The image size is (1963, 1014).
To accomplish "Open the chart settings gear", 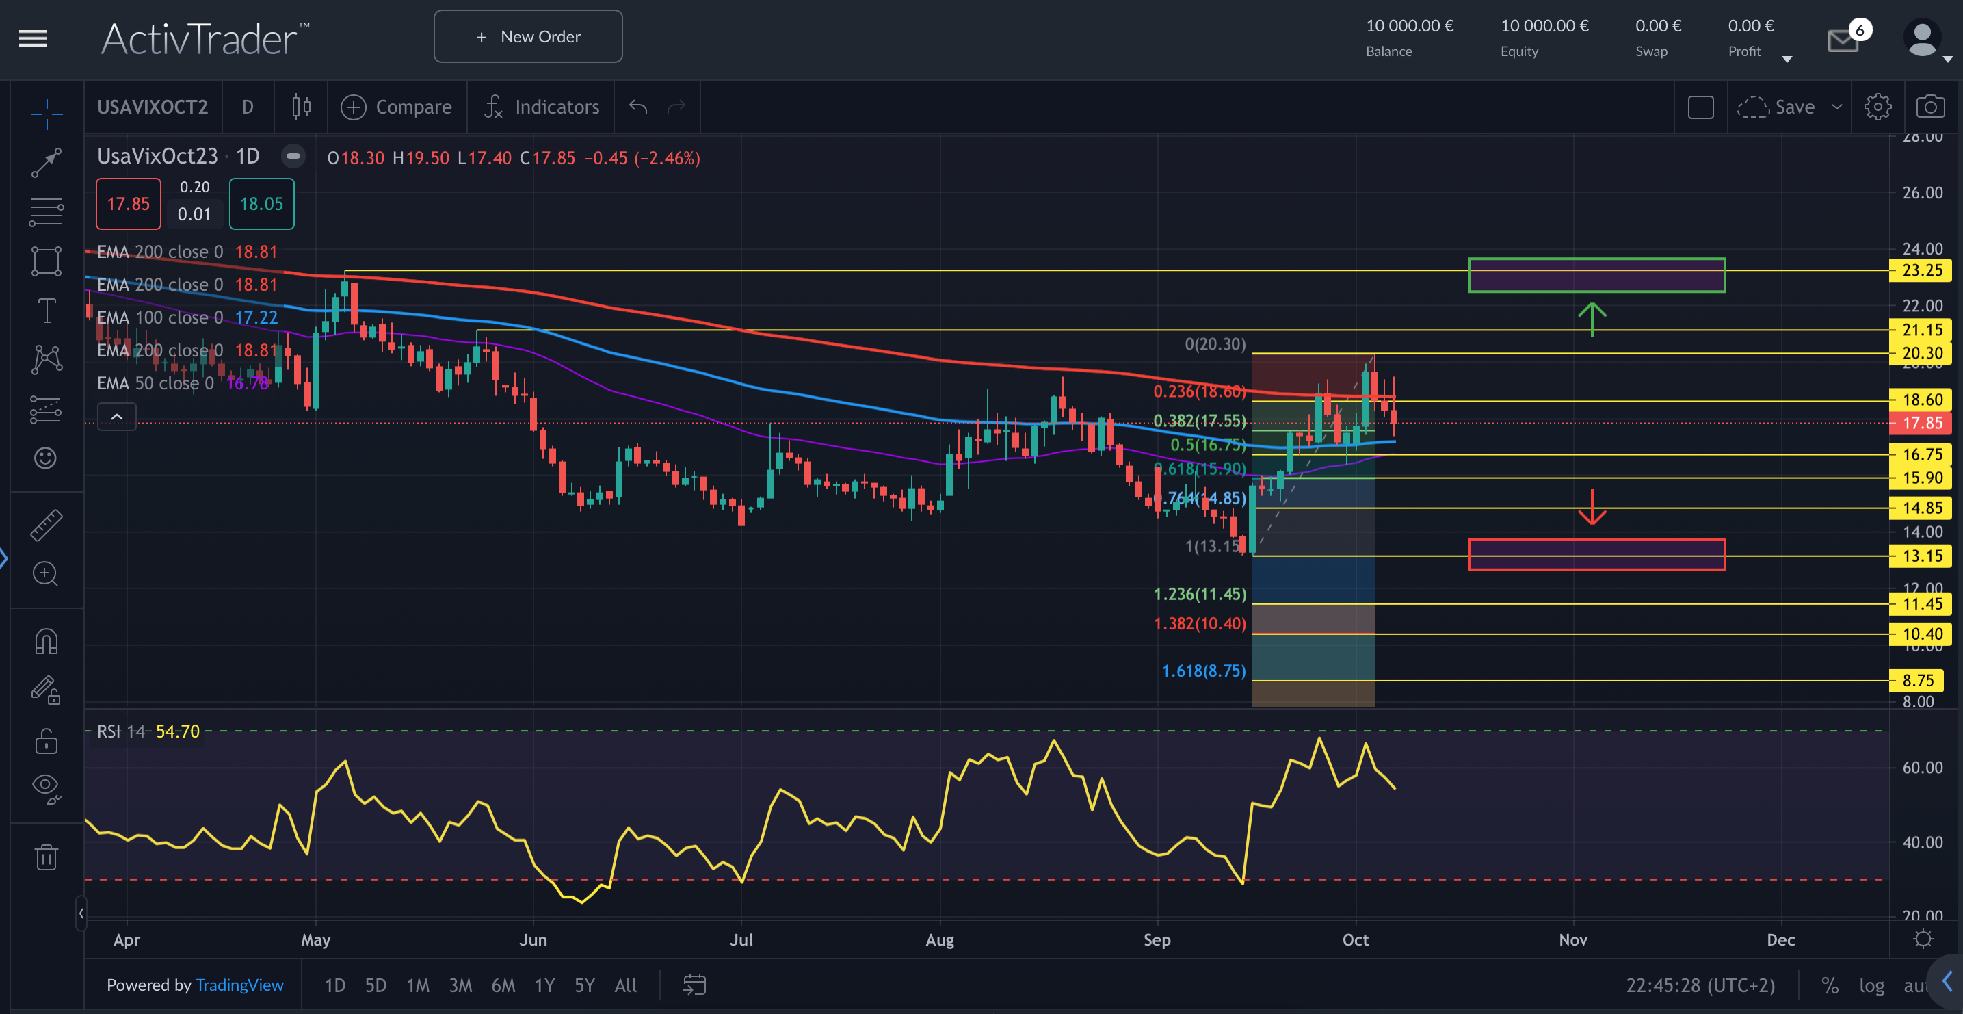I will pos(1878,107).
